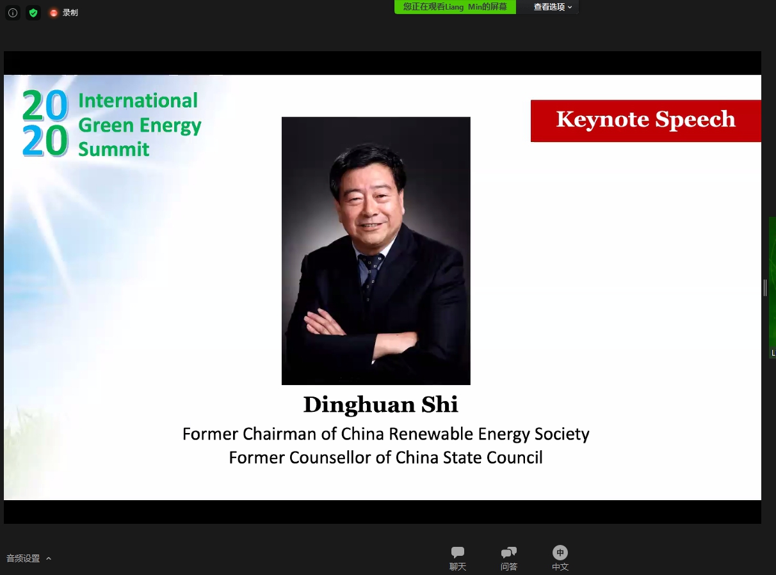Click the video panel divider handle

click(764, 288)
